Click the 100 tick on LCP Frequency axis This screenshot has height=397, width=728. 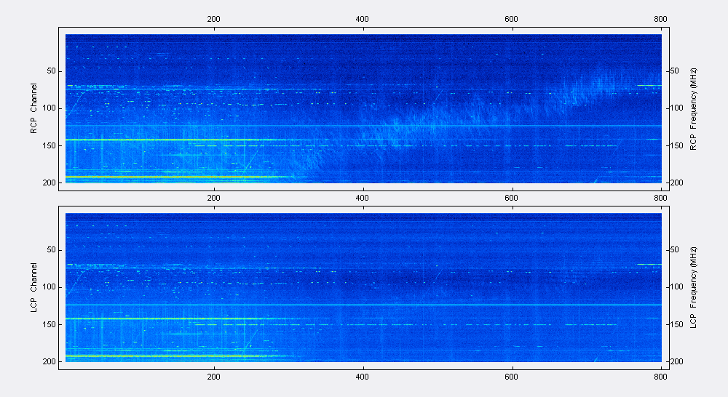point(677,287)
